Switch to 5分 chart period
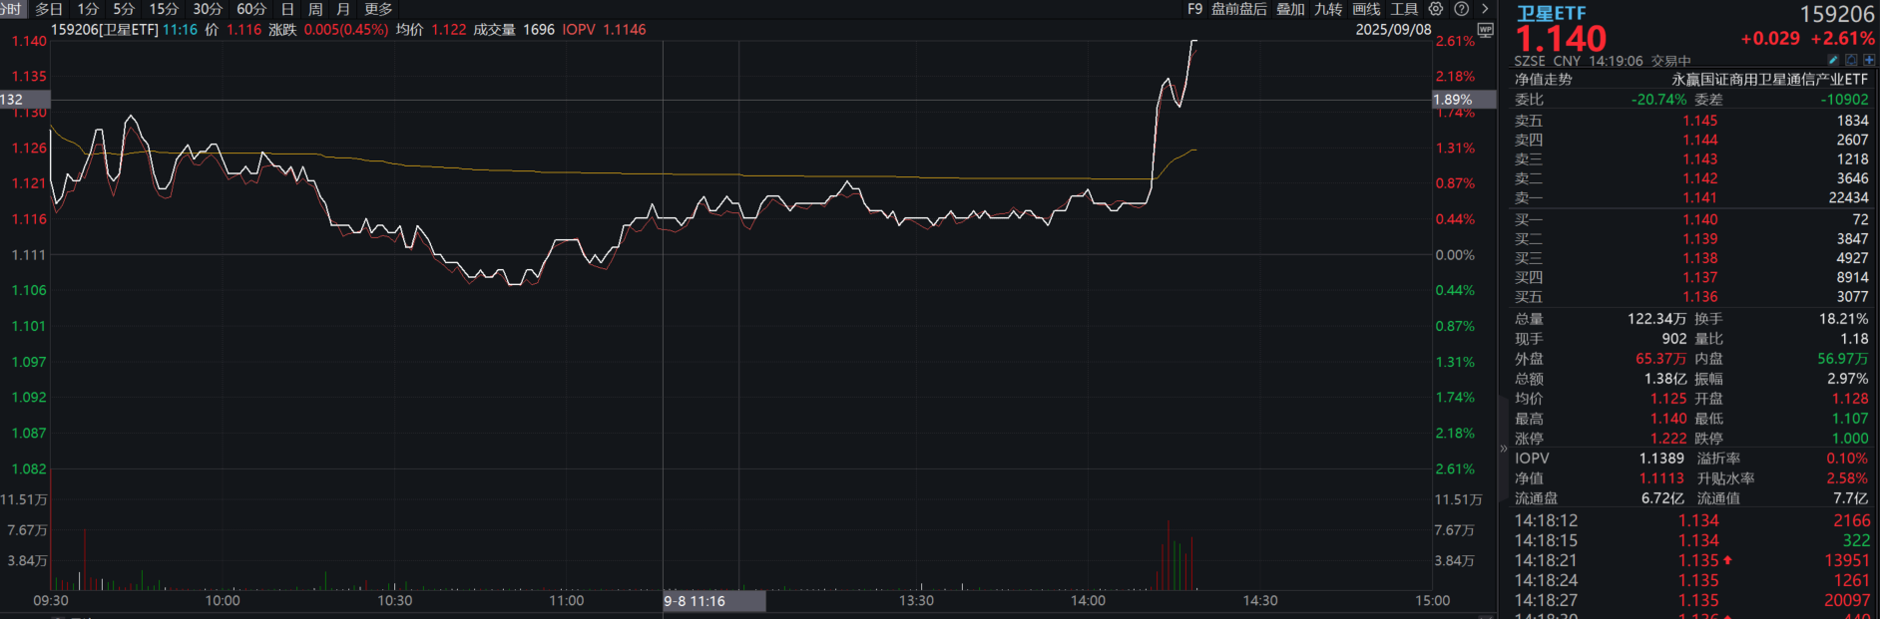Screen dimensions: 1880x619 tap(124, 9)
